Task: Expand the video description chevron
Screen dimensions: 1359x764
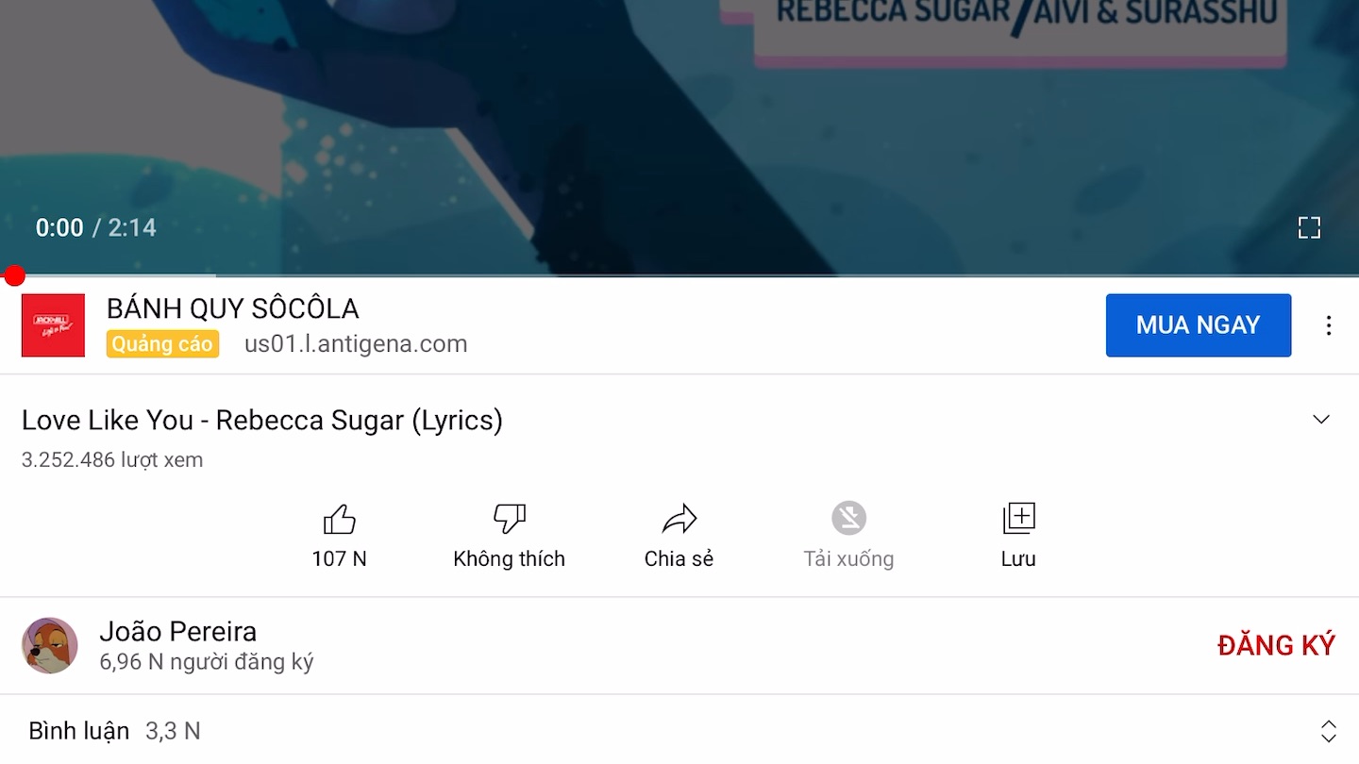Action: coord(1321,420)
